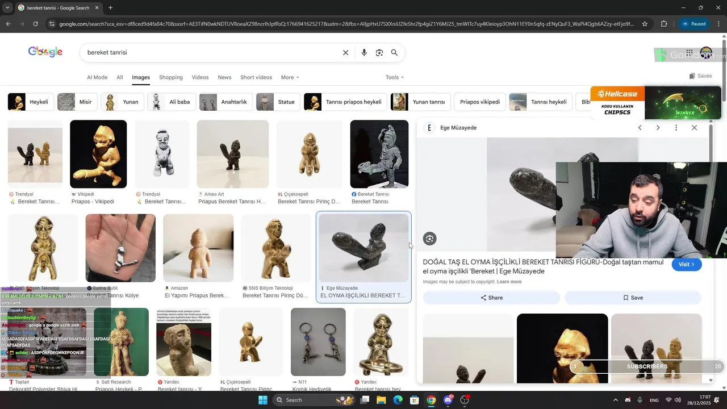Show previous image in preview panel
This screenshot has width=727, height=409.
pos(640,128)
